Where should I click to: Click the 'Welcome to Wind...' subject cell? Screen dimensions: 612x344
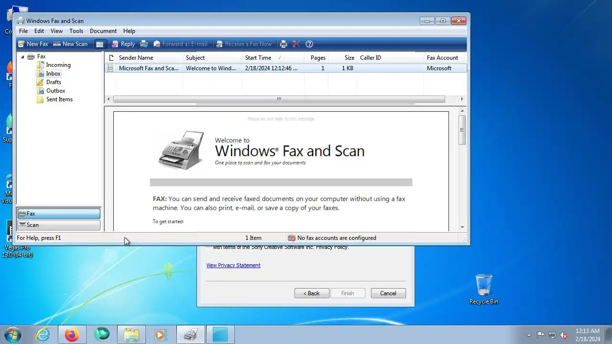click(211, 68)
